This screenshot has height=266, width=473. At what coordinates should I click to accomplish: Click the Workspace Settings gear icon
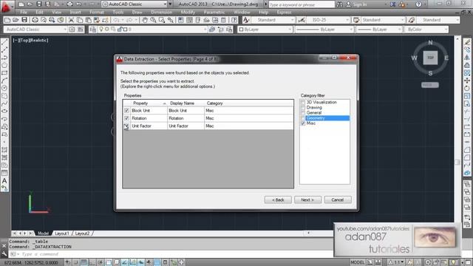click(x=72, y=30)
